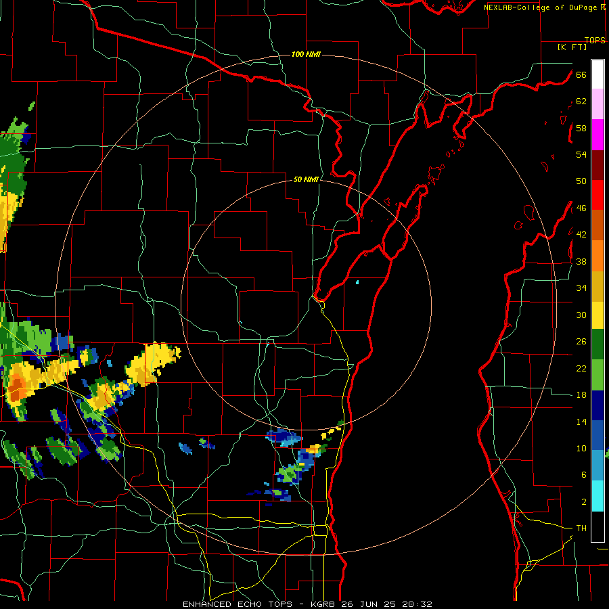
Task: Click the light blue swatch between 10 and 6
Action: (x=597, y=465)
